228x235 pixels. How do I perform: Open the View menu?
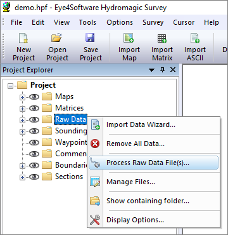62,22
